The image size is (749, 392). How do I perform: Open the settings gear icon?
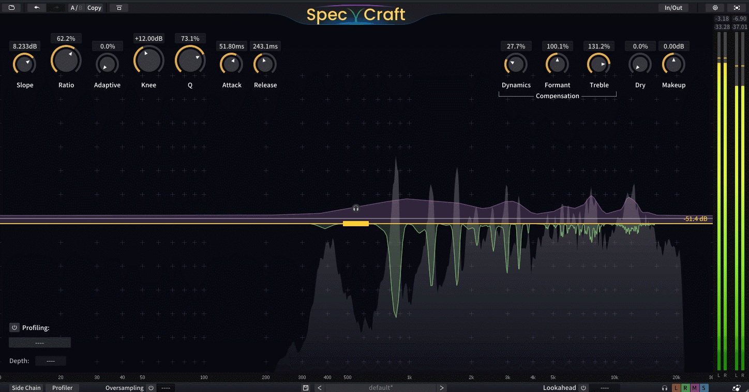point(715,8)
